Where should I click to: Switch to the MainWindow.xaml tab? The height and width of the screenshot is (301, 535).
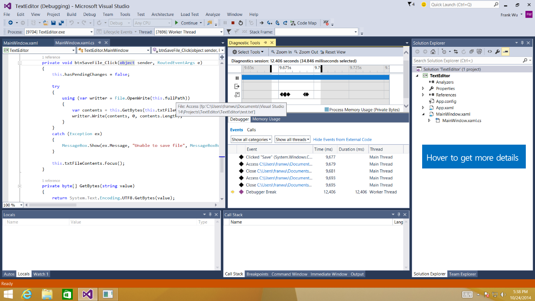pyautogui.click(x=20, y=43)
